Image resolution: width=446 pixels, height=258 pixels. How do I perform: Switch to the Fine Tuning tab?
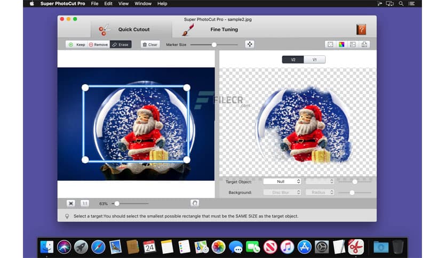click(224, 29)
